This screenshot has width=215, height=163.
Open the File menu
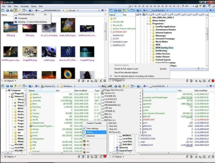point(4,6)
